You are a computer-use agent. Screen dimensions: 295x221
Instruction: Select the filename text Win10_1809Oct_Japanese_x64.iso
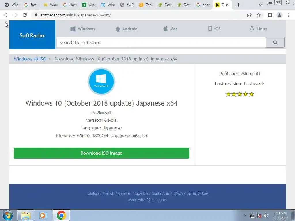(112, 136)
